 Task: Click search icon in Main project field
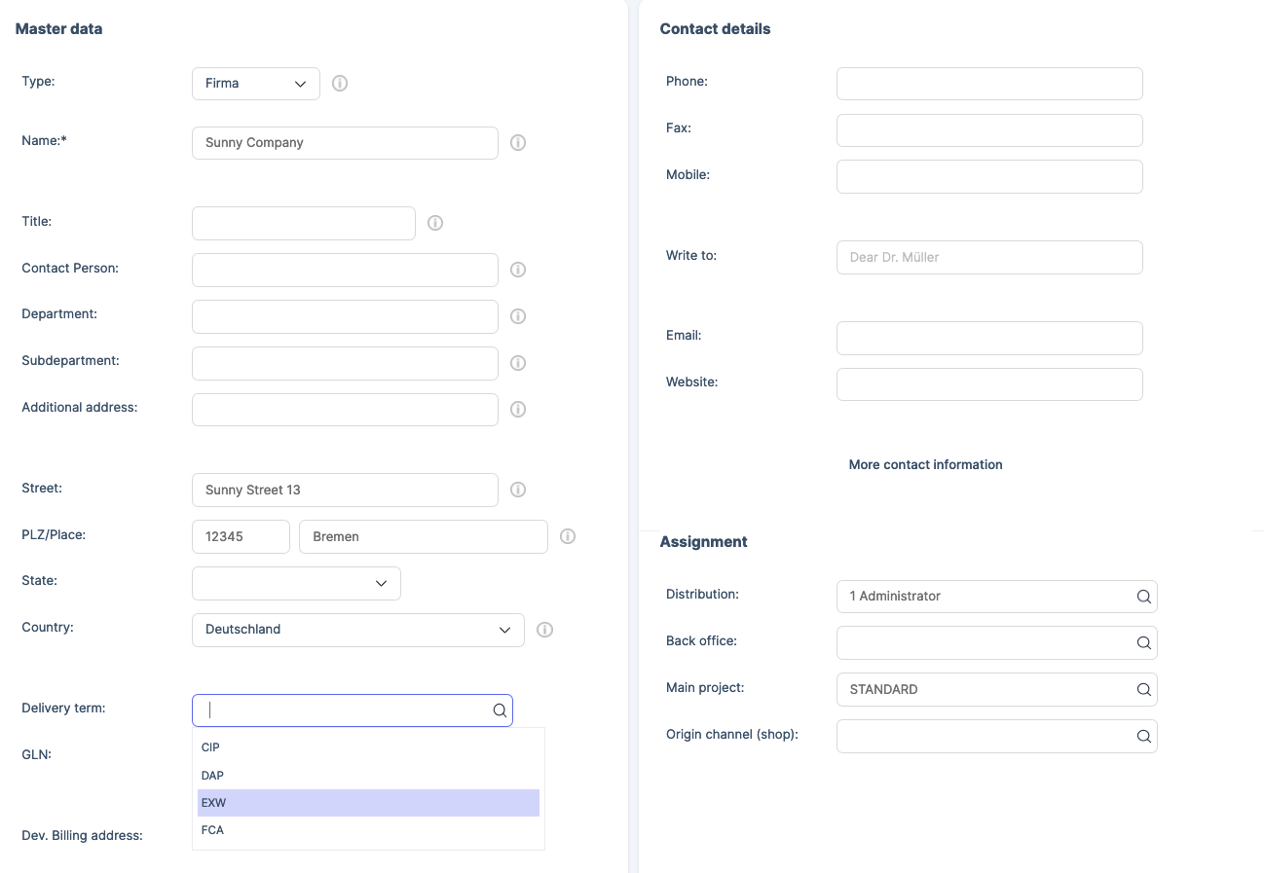coord(1144,690)
